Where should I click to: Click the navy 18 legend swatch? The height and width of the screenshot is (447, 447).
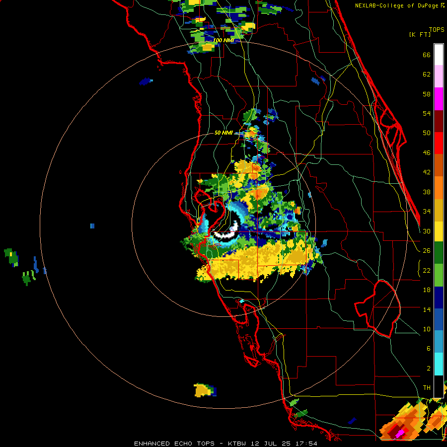[439, 298]
